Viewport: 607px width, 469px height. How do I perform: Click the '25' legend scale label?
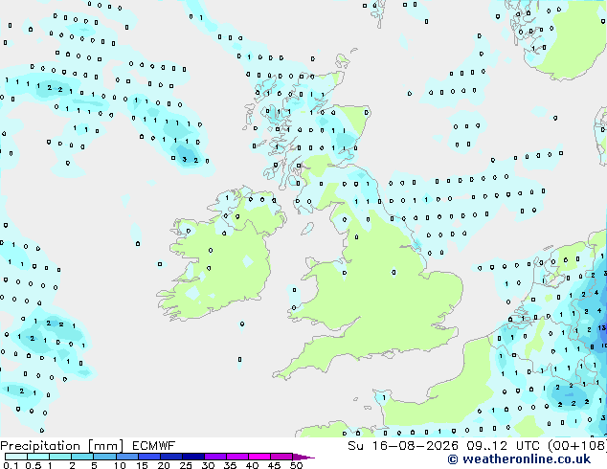tap(186, 465)
